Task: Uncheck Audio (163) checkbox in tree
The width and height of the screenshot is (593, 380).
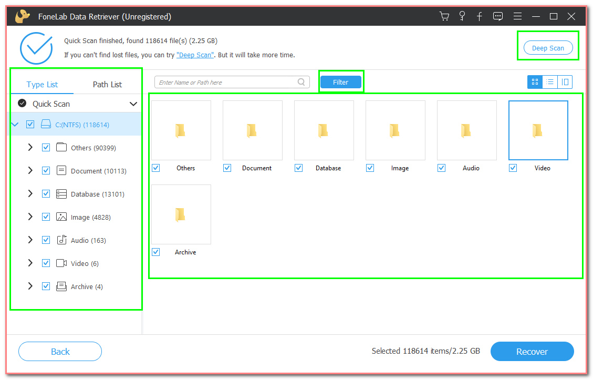Action: (46, 240)
